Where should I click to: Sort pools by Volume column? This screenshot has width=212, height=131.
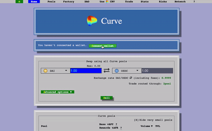point(146,126)
